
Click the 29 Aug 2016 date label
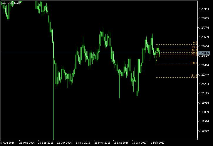point(27,142)
